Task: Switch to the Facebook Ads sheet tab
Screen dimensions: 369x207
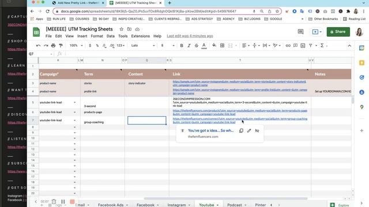Action: point(111,205)
